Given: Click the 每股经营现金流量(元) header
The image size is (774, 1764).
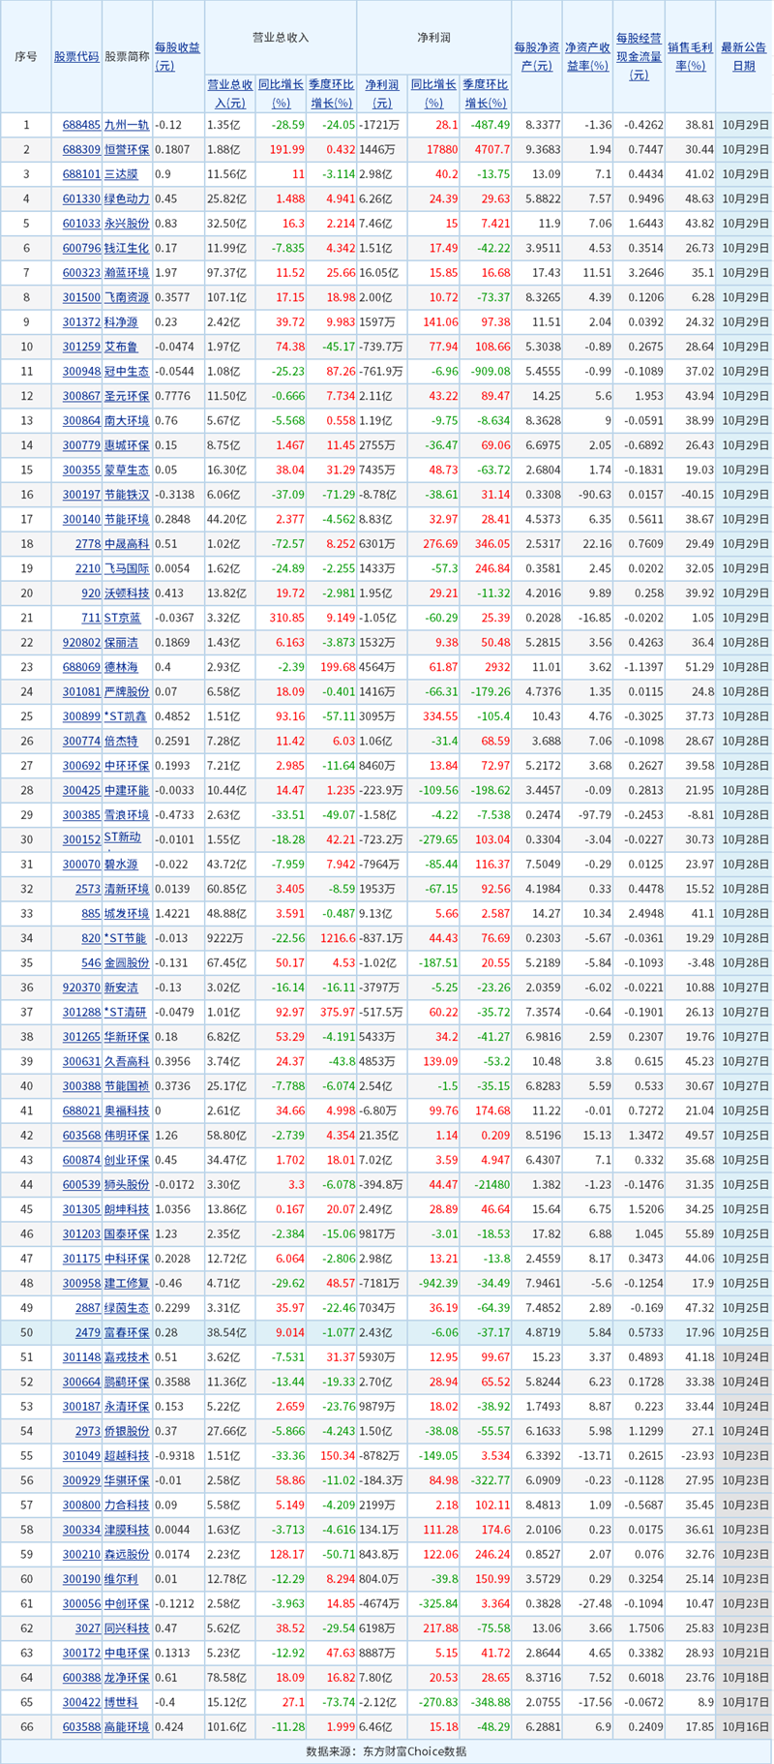Looking at the screenshot, I should pyautogui.click(x=639, y=56).
